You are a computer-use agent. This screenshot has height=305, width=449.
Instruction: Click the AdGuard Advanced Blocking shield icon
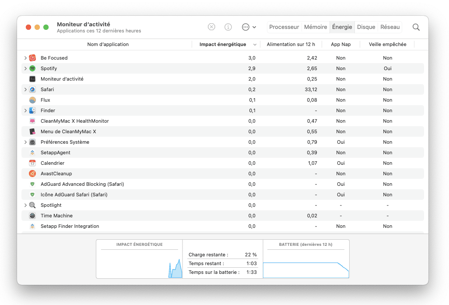pos(32,184)
